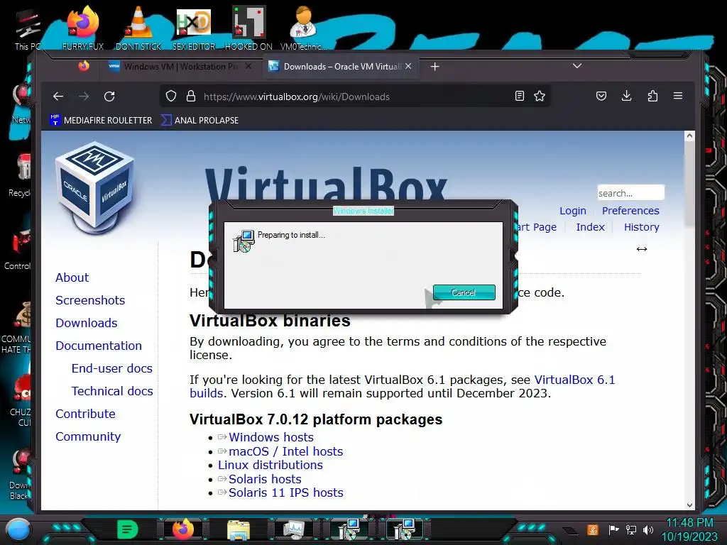Open the End-user docs link

(111, 368)
